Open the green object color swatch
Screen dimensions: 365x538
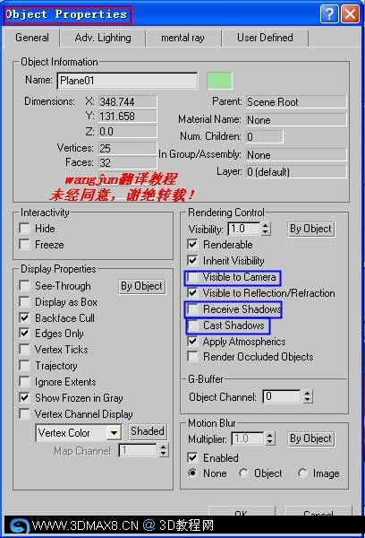[x=219, y=81]
